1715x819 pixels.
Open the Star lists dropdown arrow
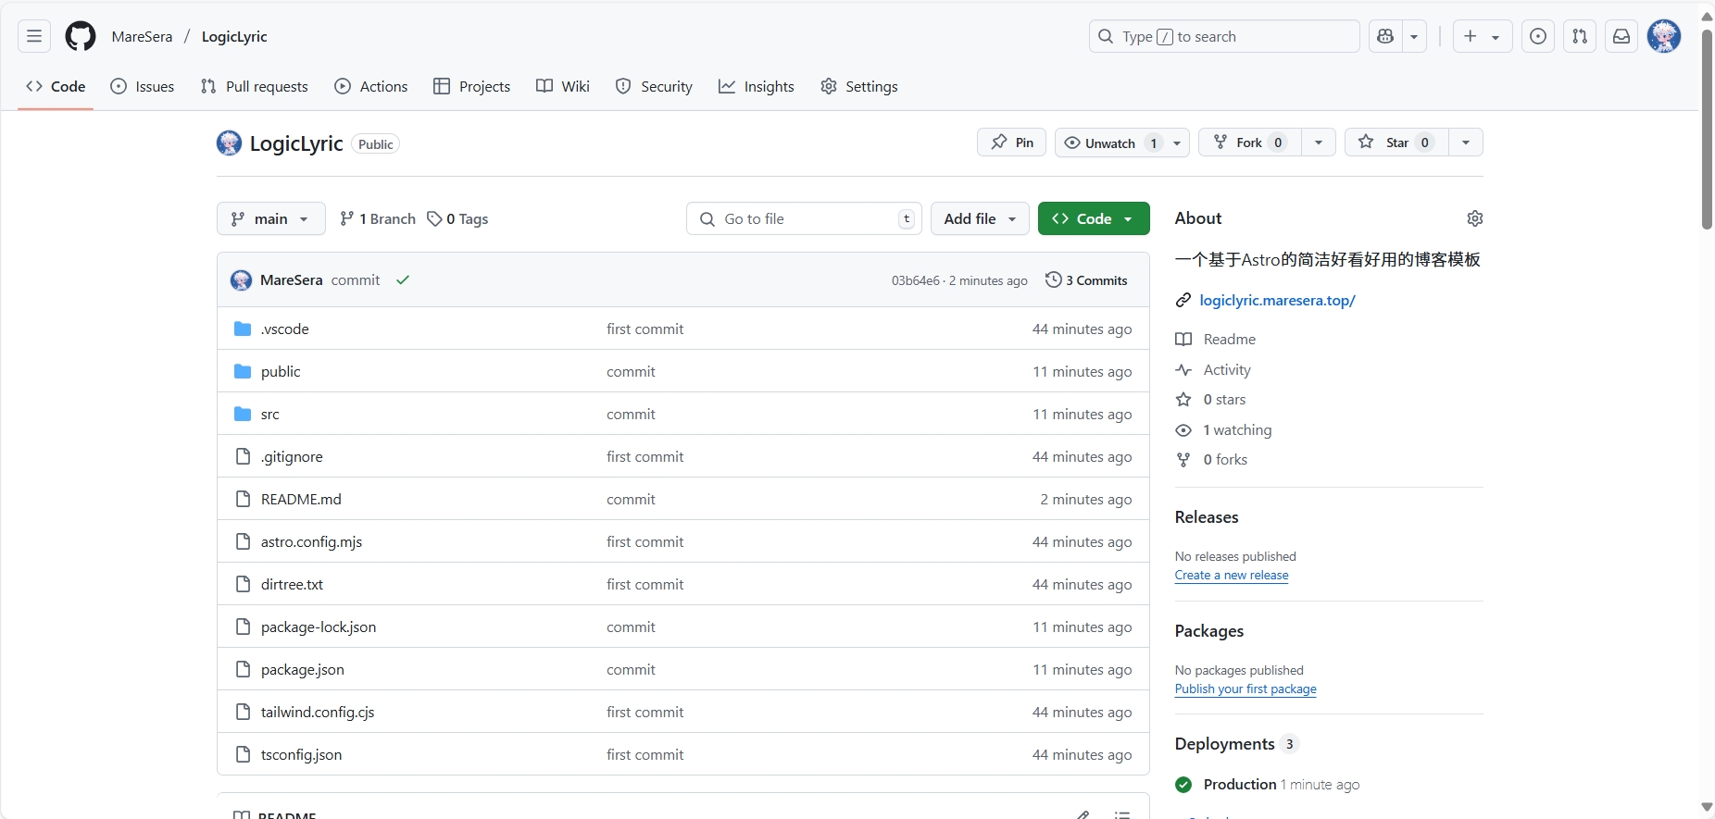tap(1466, 143)
